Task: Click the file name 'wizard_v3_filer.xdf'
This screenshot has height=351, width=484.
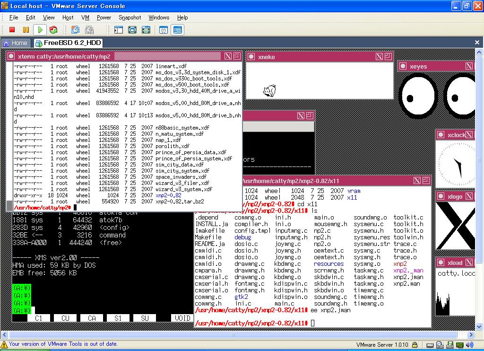Action: point(182,183)
